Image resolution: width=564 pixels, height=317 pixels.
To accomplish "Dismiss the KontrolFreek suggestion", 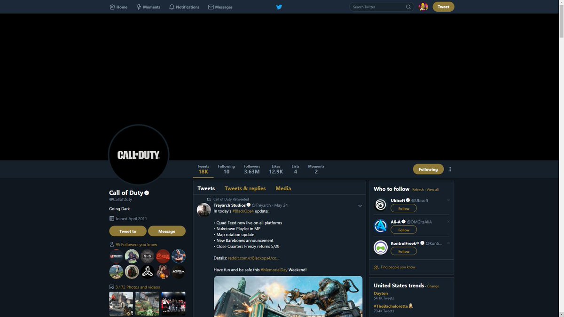I will click(448, 243).
